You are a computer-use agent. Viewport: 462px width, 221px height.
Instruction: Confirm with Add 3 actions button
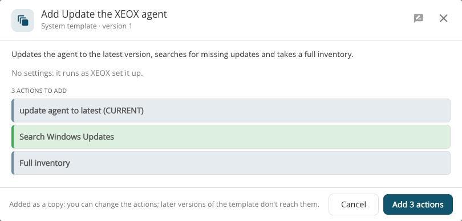(x=418, y=204)
